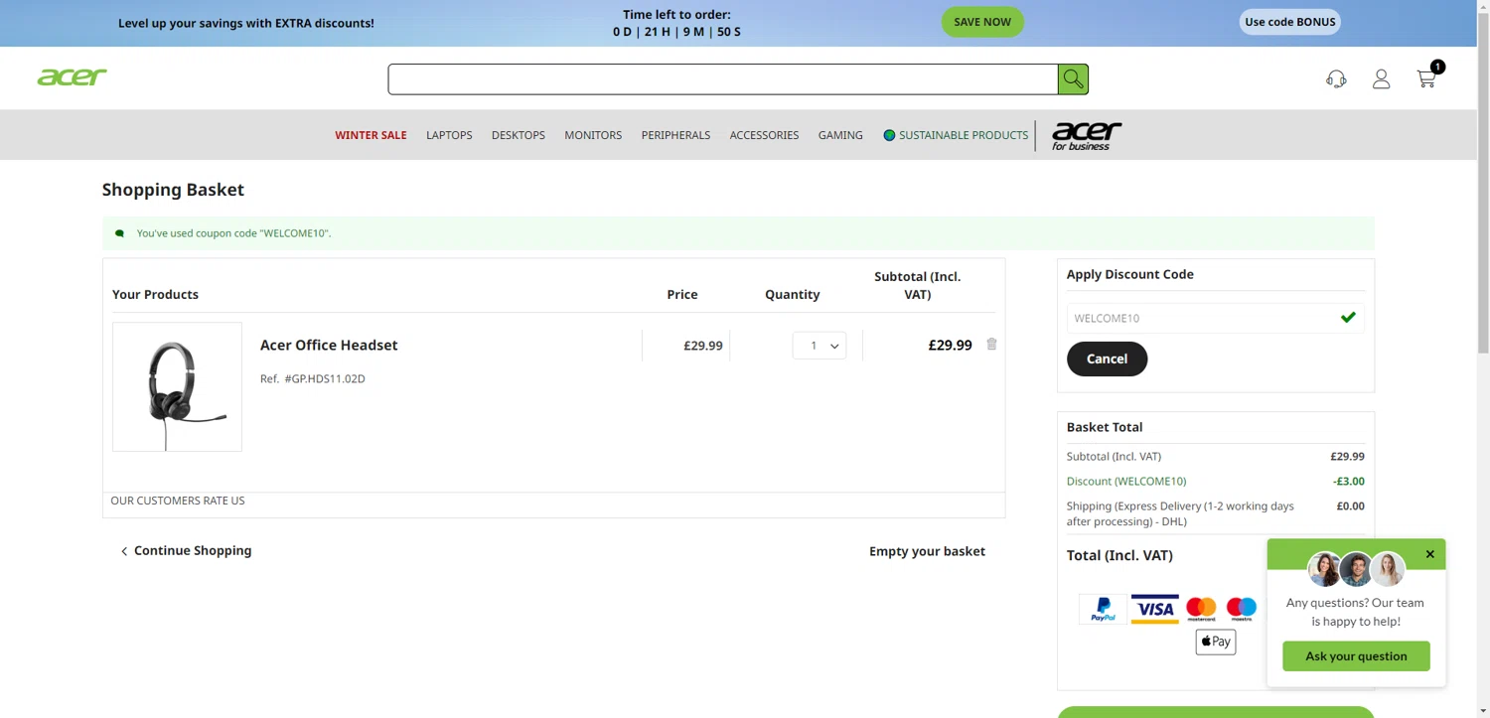Select the Mastercard payment icon
The image size is (1490, 718).
1201,609
